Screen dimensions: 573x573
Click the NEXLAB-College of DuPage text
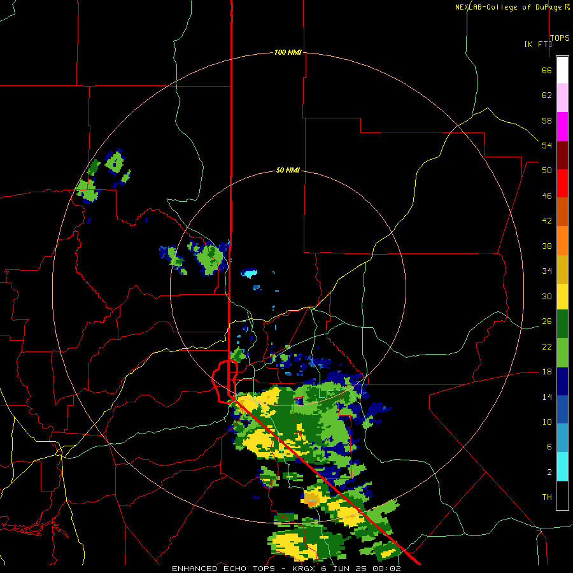coord(508,7)
